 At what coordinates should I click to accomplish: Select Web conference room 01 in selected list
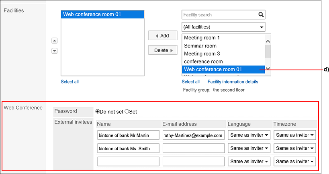point(102,14)
